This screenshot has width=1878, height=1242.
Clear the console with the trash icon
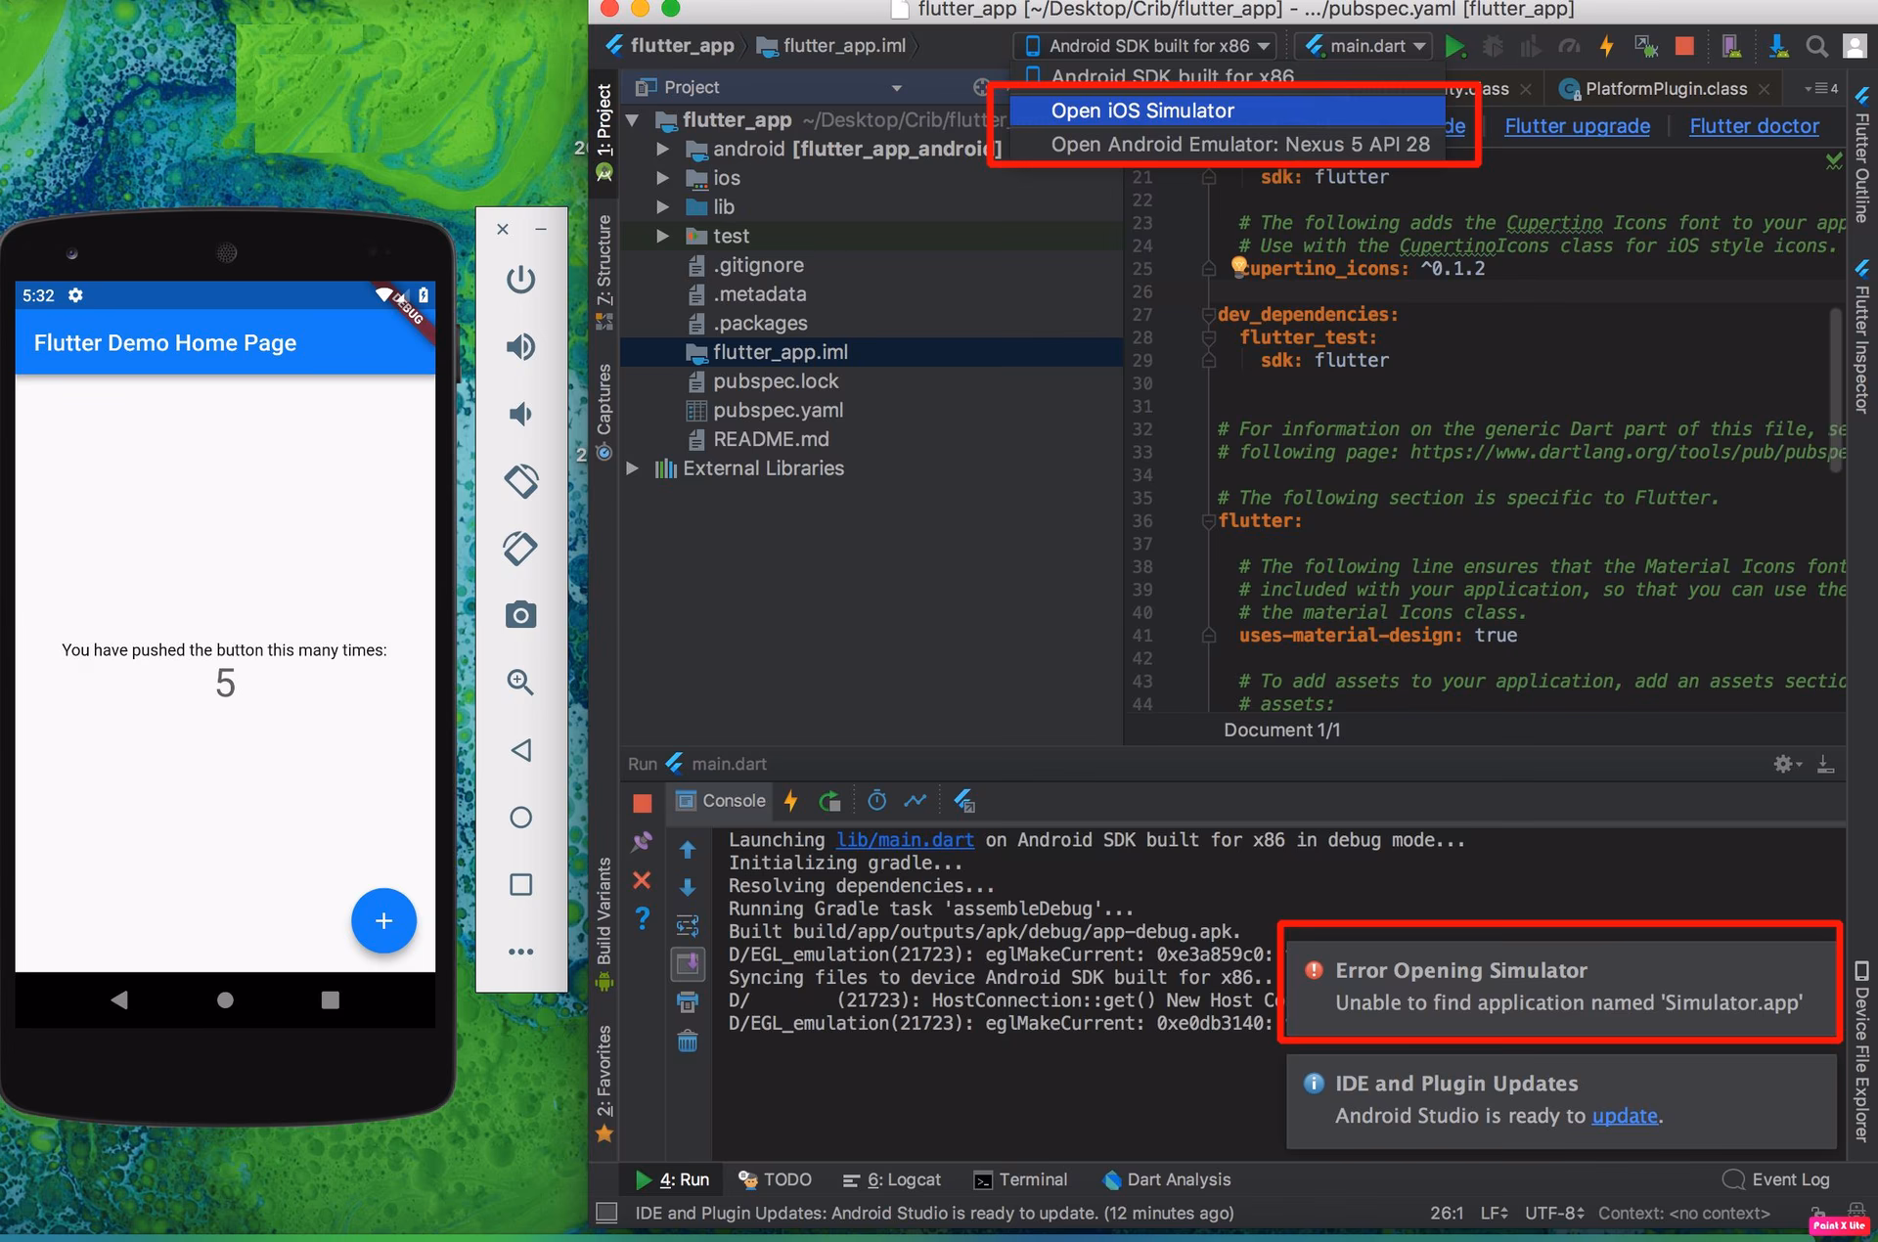click(688, 1041)
